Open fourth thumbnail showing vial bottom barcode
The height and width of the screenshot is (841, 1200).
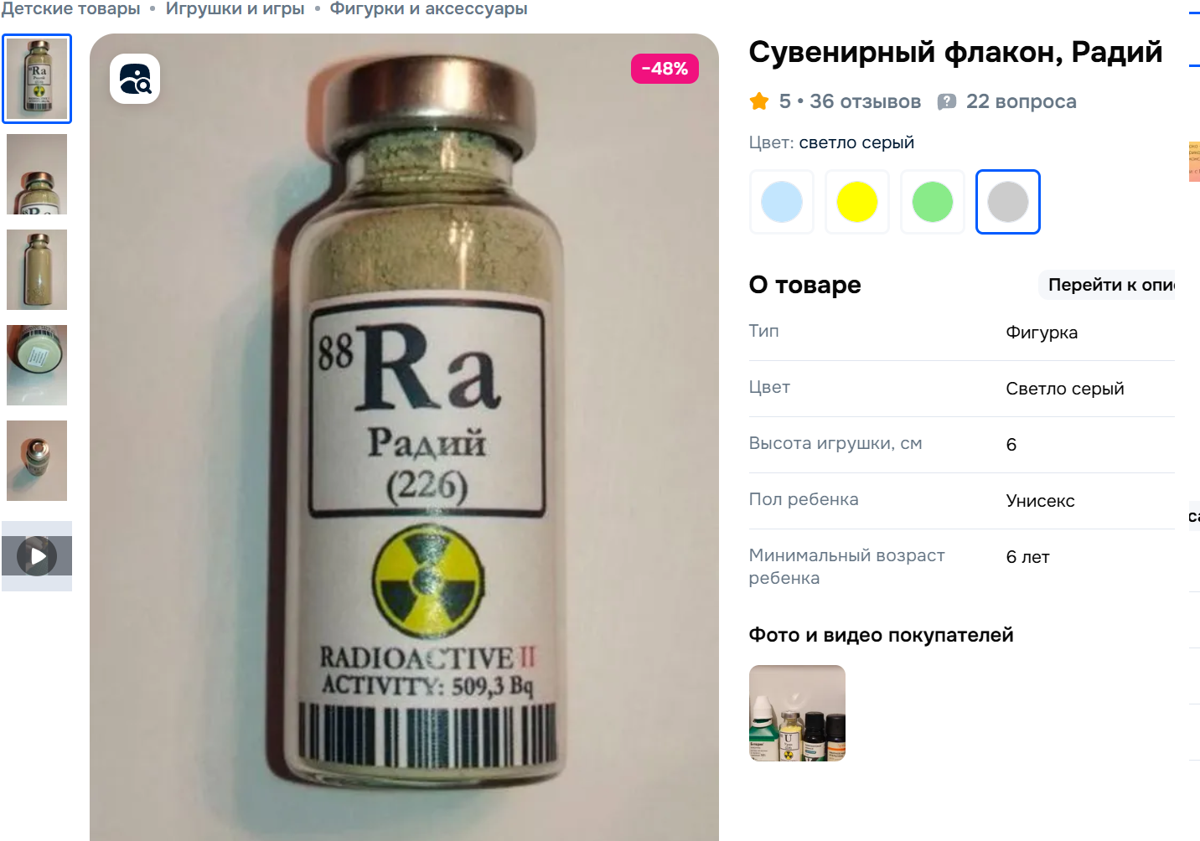37,365
